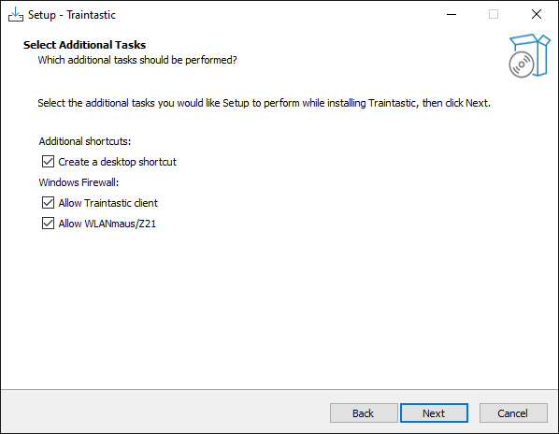Screen dimensions: 559x434
Task: Minimize the Traintastic Setup window
Action: [x=451, y=15]
